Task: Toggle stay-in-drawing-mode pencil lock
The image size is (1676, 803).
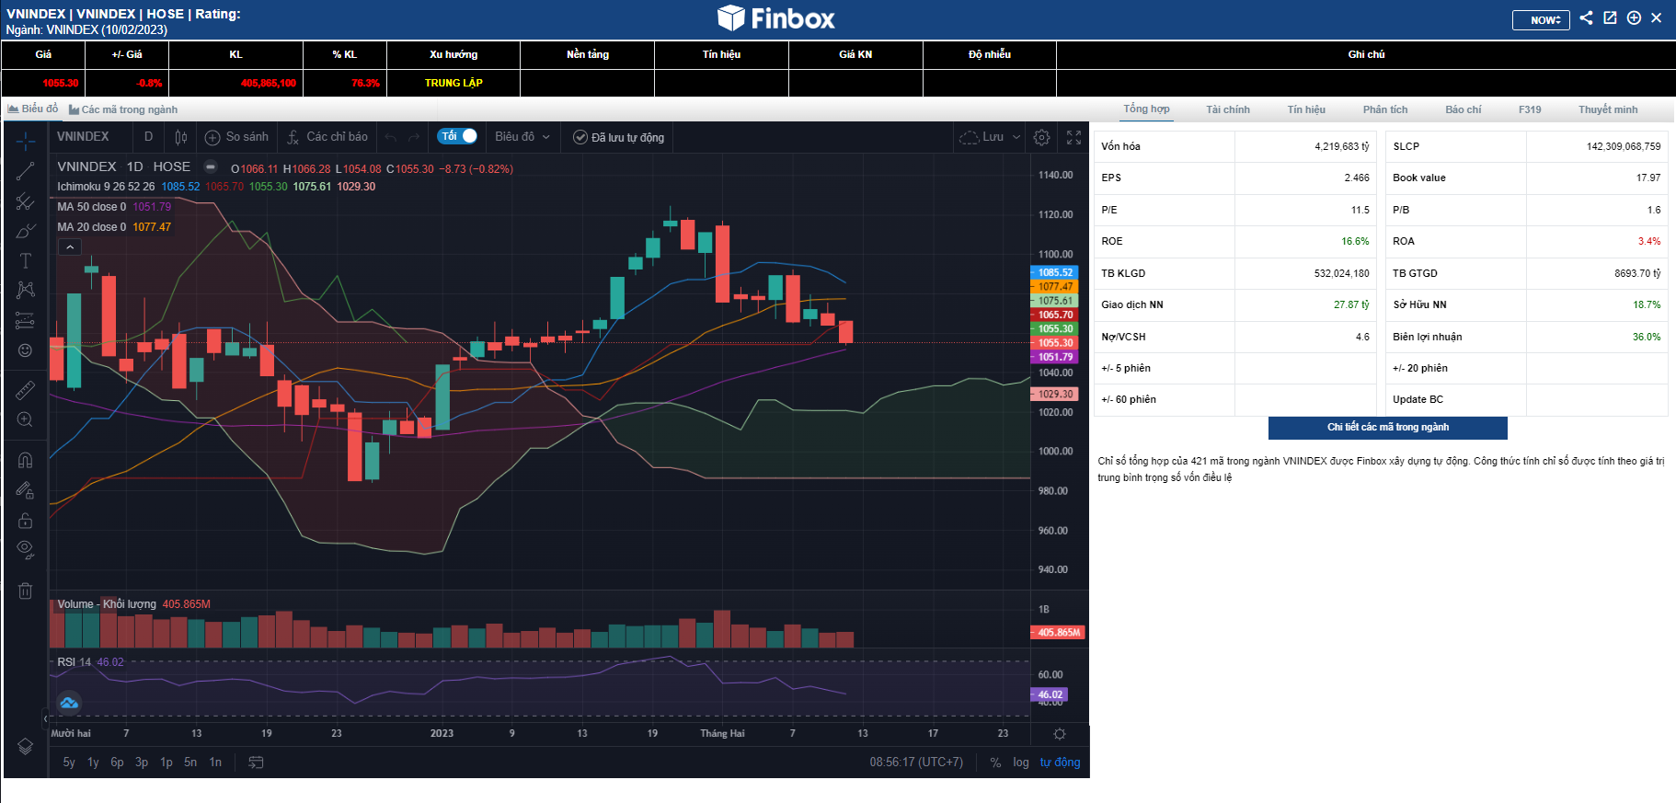Action: point(25,490)
